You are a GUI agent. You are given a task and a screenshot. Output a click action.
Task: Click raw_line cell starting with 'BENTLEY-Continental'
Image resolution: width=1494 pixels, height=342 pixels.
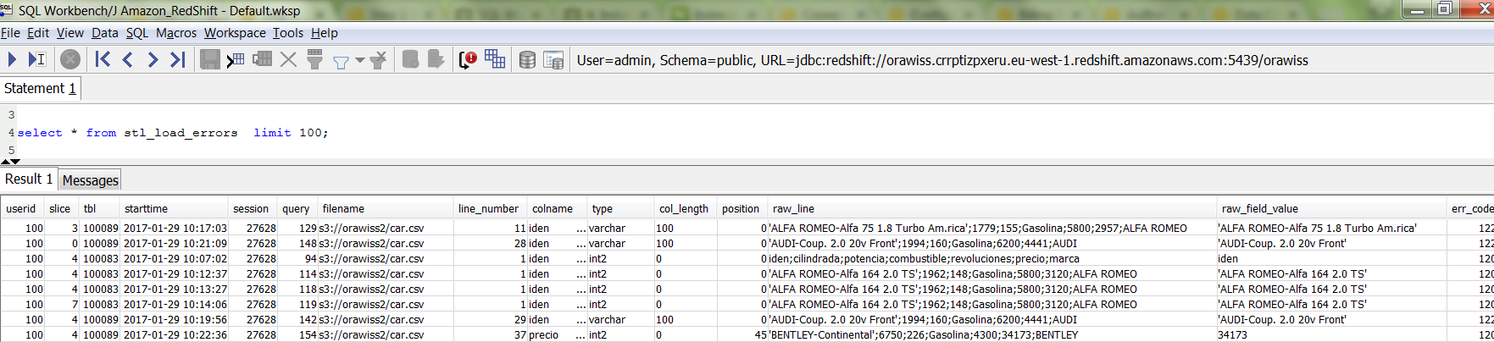pyautogui.click(x=991, y=334)
